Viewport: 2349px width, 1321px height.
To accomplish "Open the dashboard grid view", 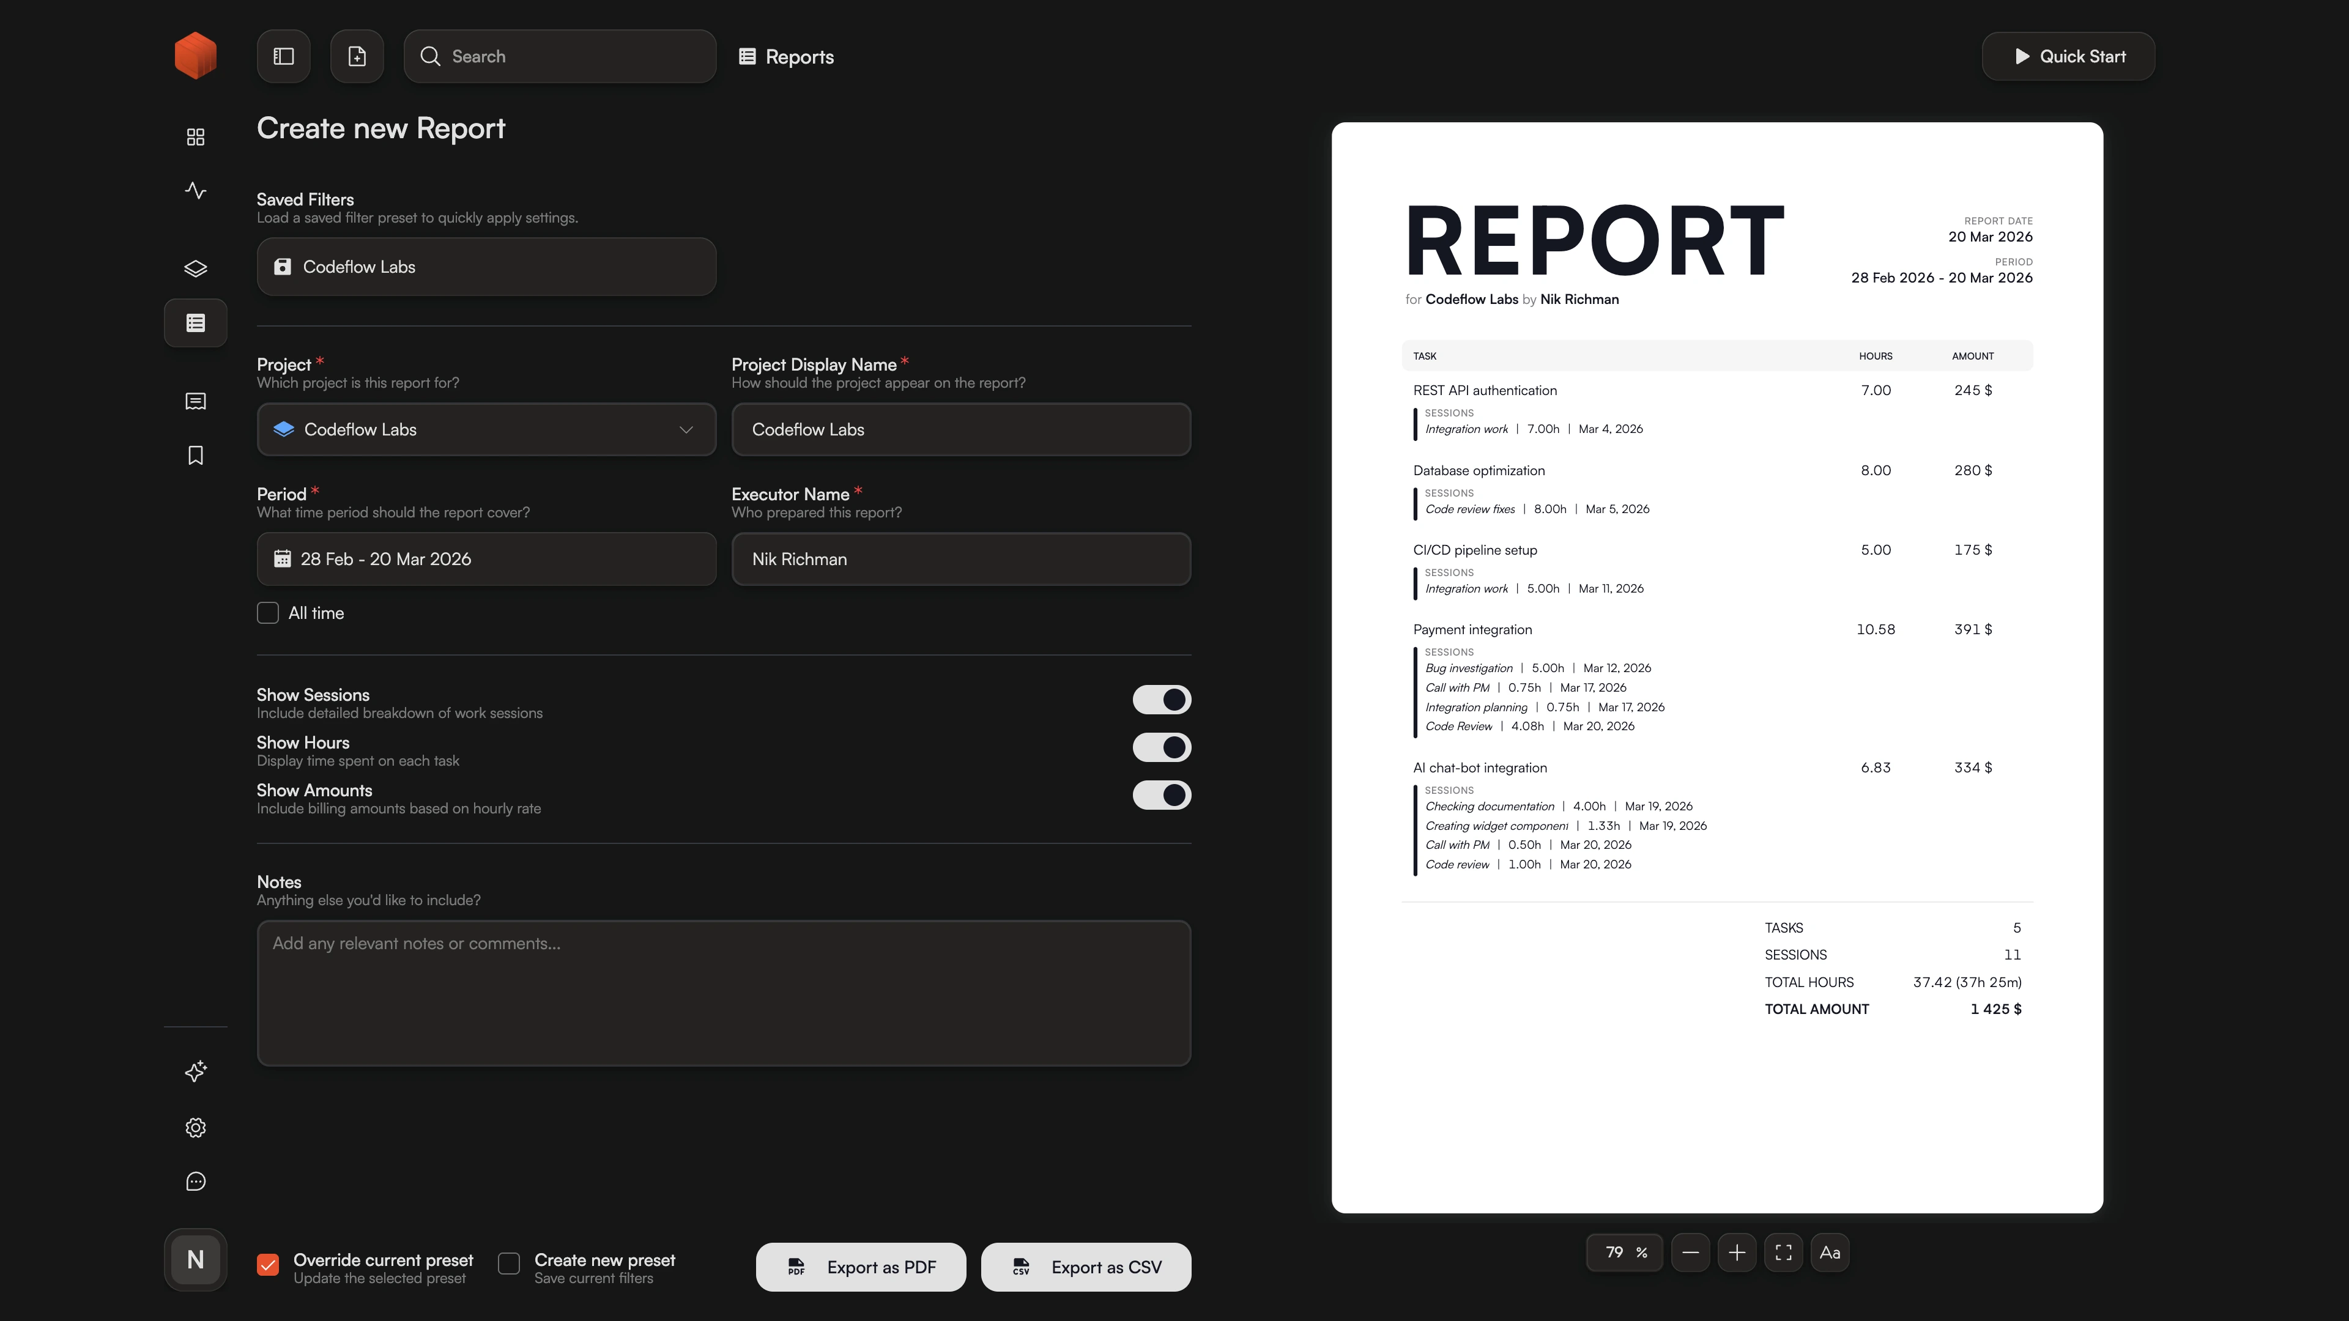I will pyautogui.click(x=195, y=135).
